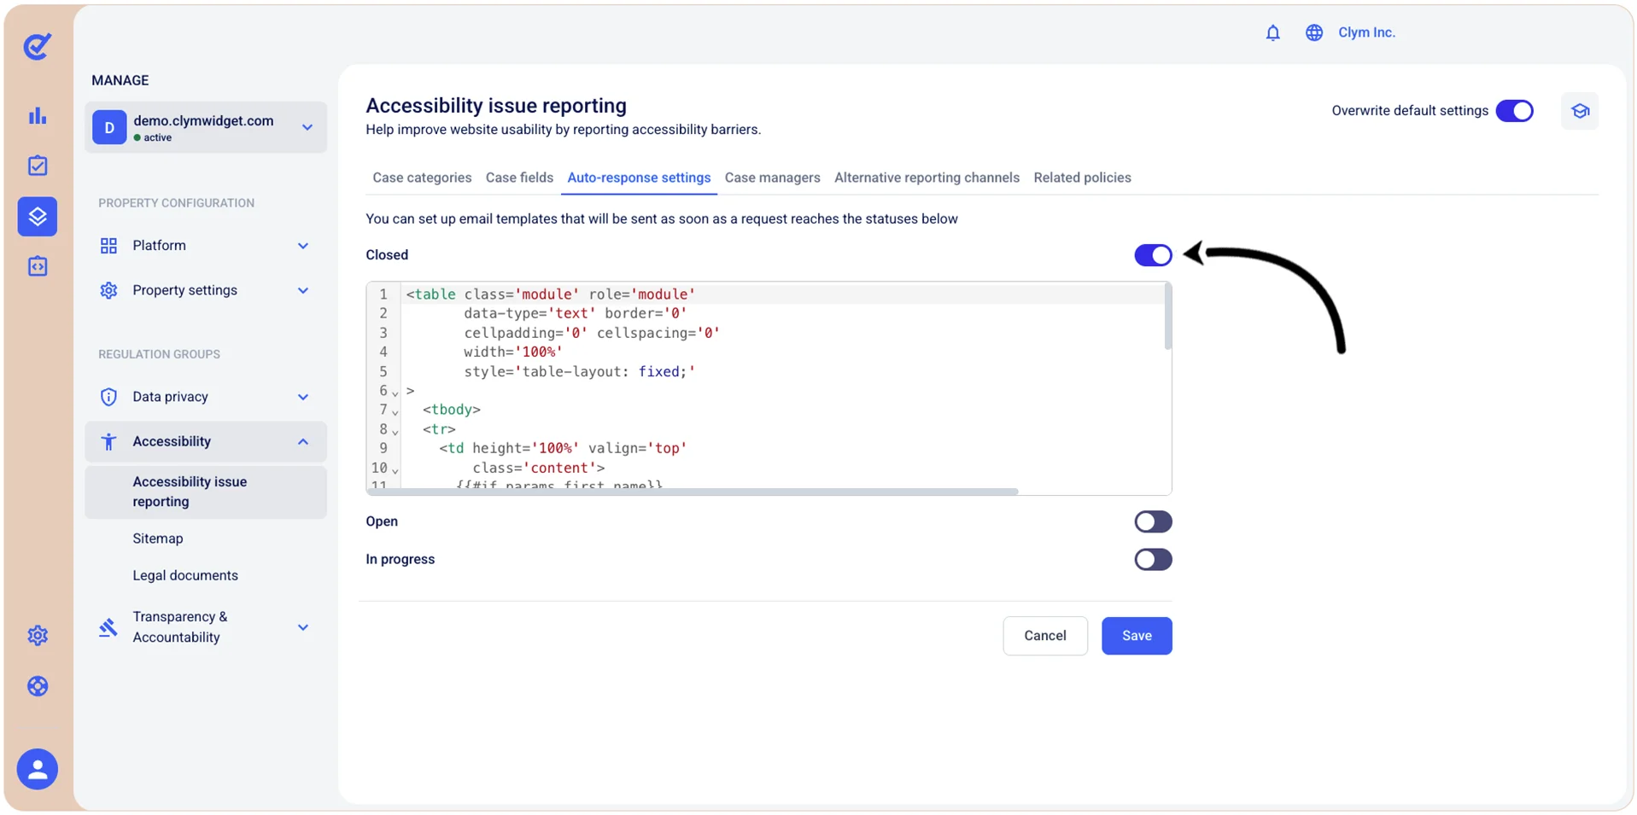
Task: Enable the Open auto-response toggle
Action: point(1153,521)
